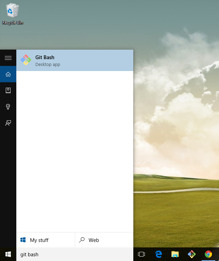Select the Home icon in the sidebar

pyautogui.click(x=8, y=74)
